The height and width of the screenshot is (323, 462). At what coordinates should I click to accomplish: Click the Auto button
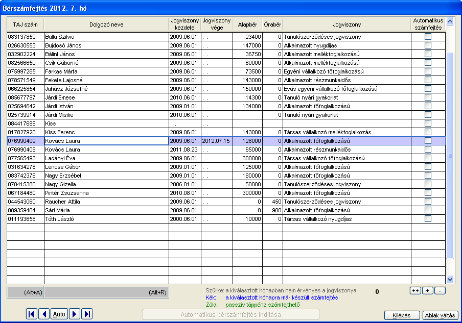coord(59,314)
